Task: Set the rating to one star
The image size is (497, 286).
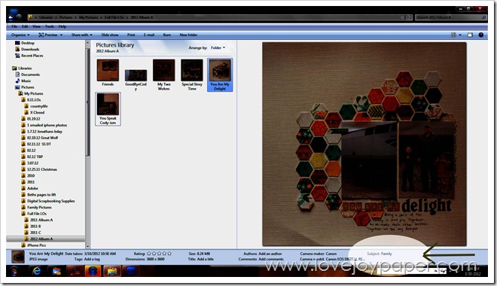Action: pos(149,254)
